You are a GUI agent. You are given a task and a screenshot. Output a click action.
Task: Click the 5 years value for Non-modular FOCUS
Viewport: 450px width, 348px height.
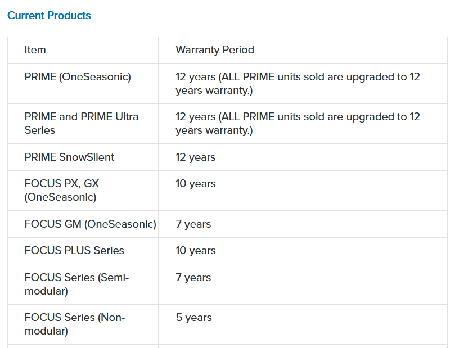coord(193,318)
